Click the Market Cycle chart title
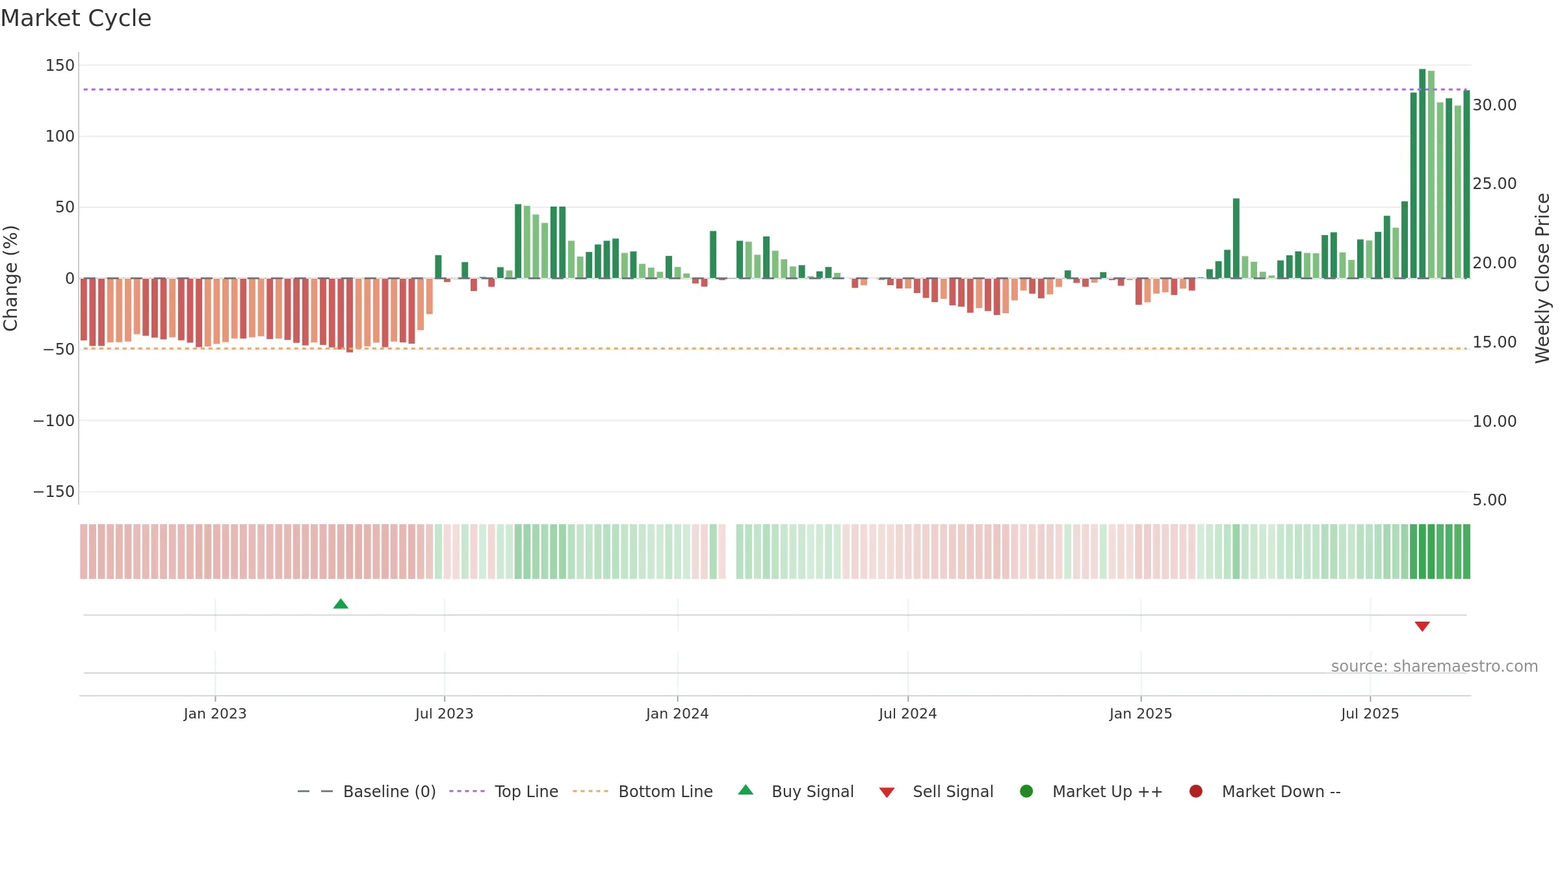This screenshot has width=1560, height=877. 76,18
